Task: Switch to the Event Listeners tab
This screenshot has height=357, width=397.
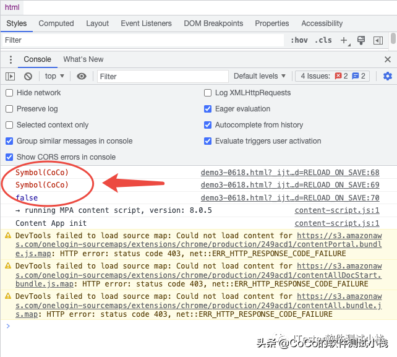Action: tap(146, 24)
